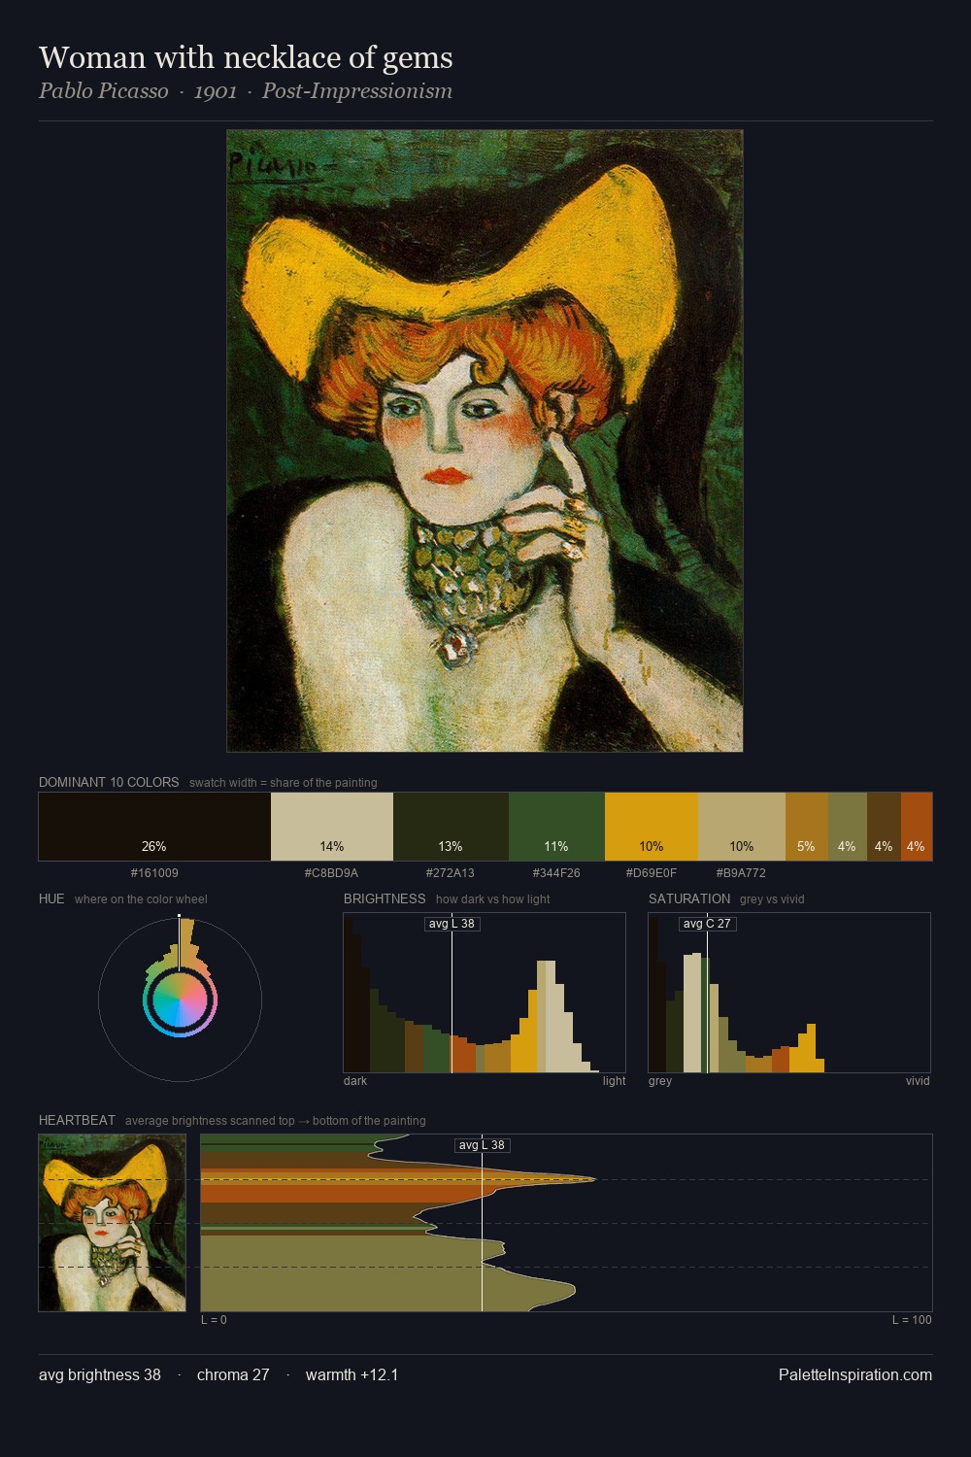Click 'avg L 38' label in the Heartbeat chart
This screenshot has height=1457, width=971.
point(482,1145)
